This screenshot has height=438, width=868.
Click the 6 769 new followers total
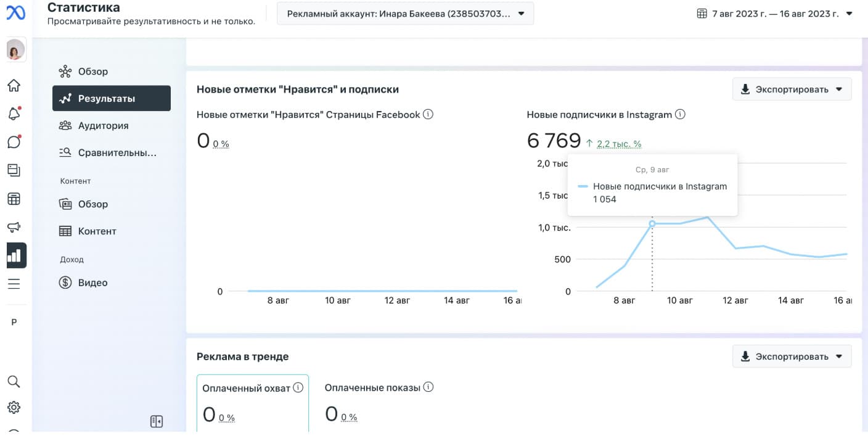click(554, 141)
